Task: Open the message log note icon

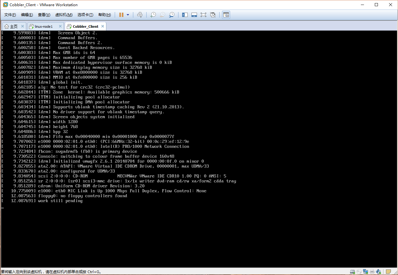Action: [388, 272]
